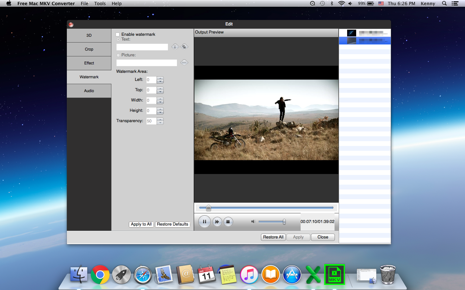465x290 pixels.
Task: Select the Text watermark radio button
Action: [118, 39]
